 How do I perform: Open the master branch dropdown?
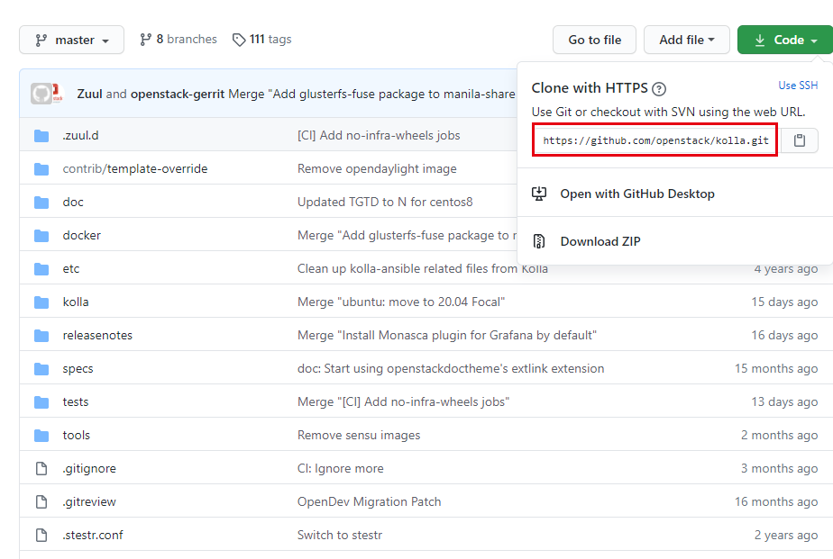[72, 40]
